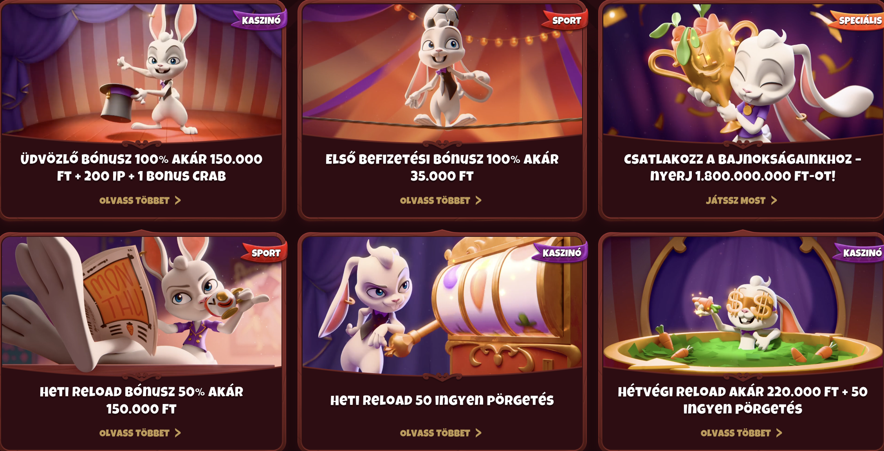Select the rabbit reading newspaper image

tap(141, 305)
